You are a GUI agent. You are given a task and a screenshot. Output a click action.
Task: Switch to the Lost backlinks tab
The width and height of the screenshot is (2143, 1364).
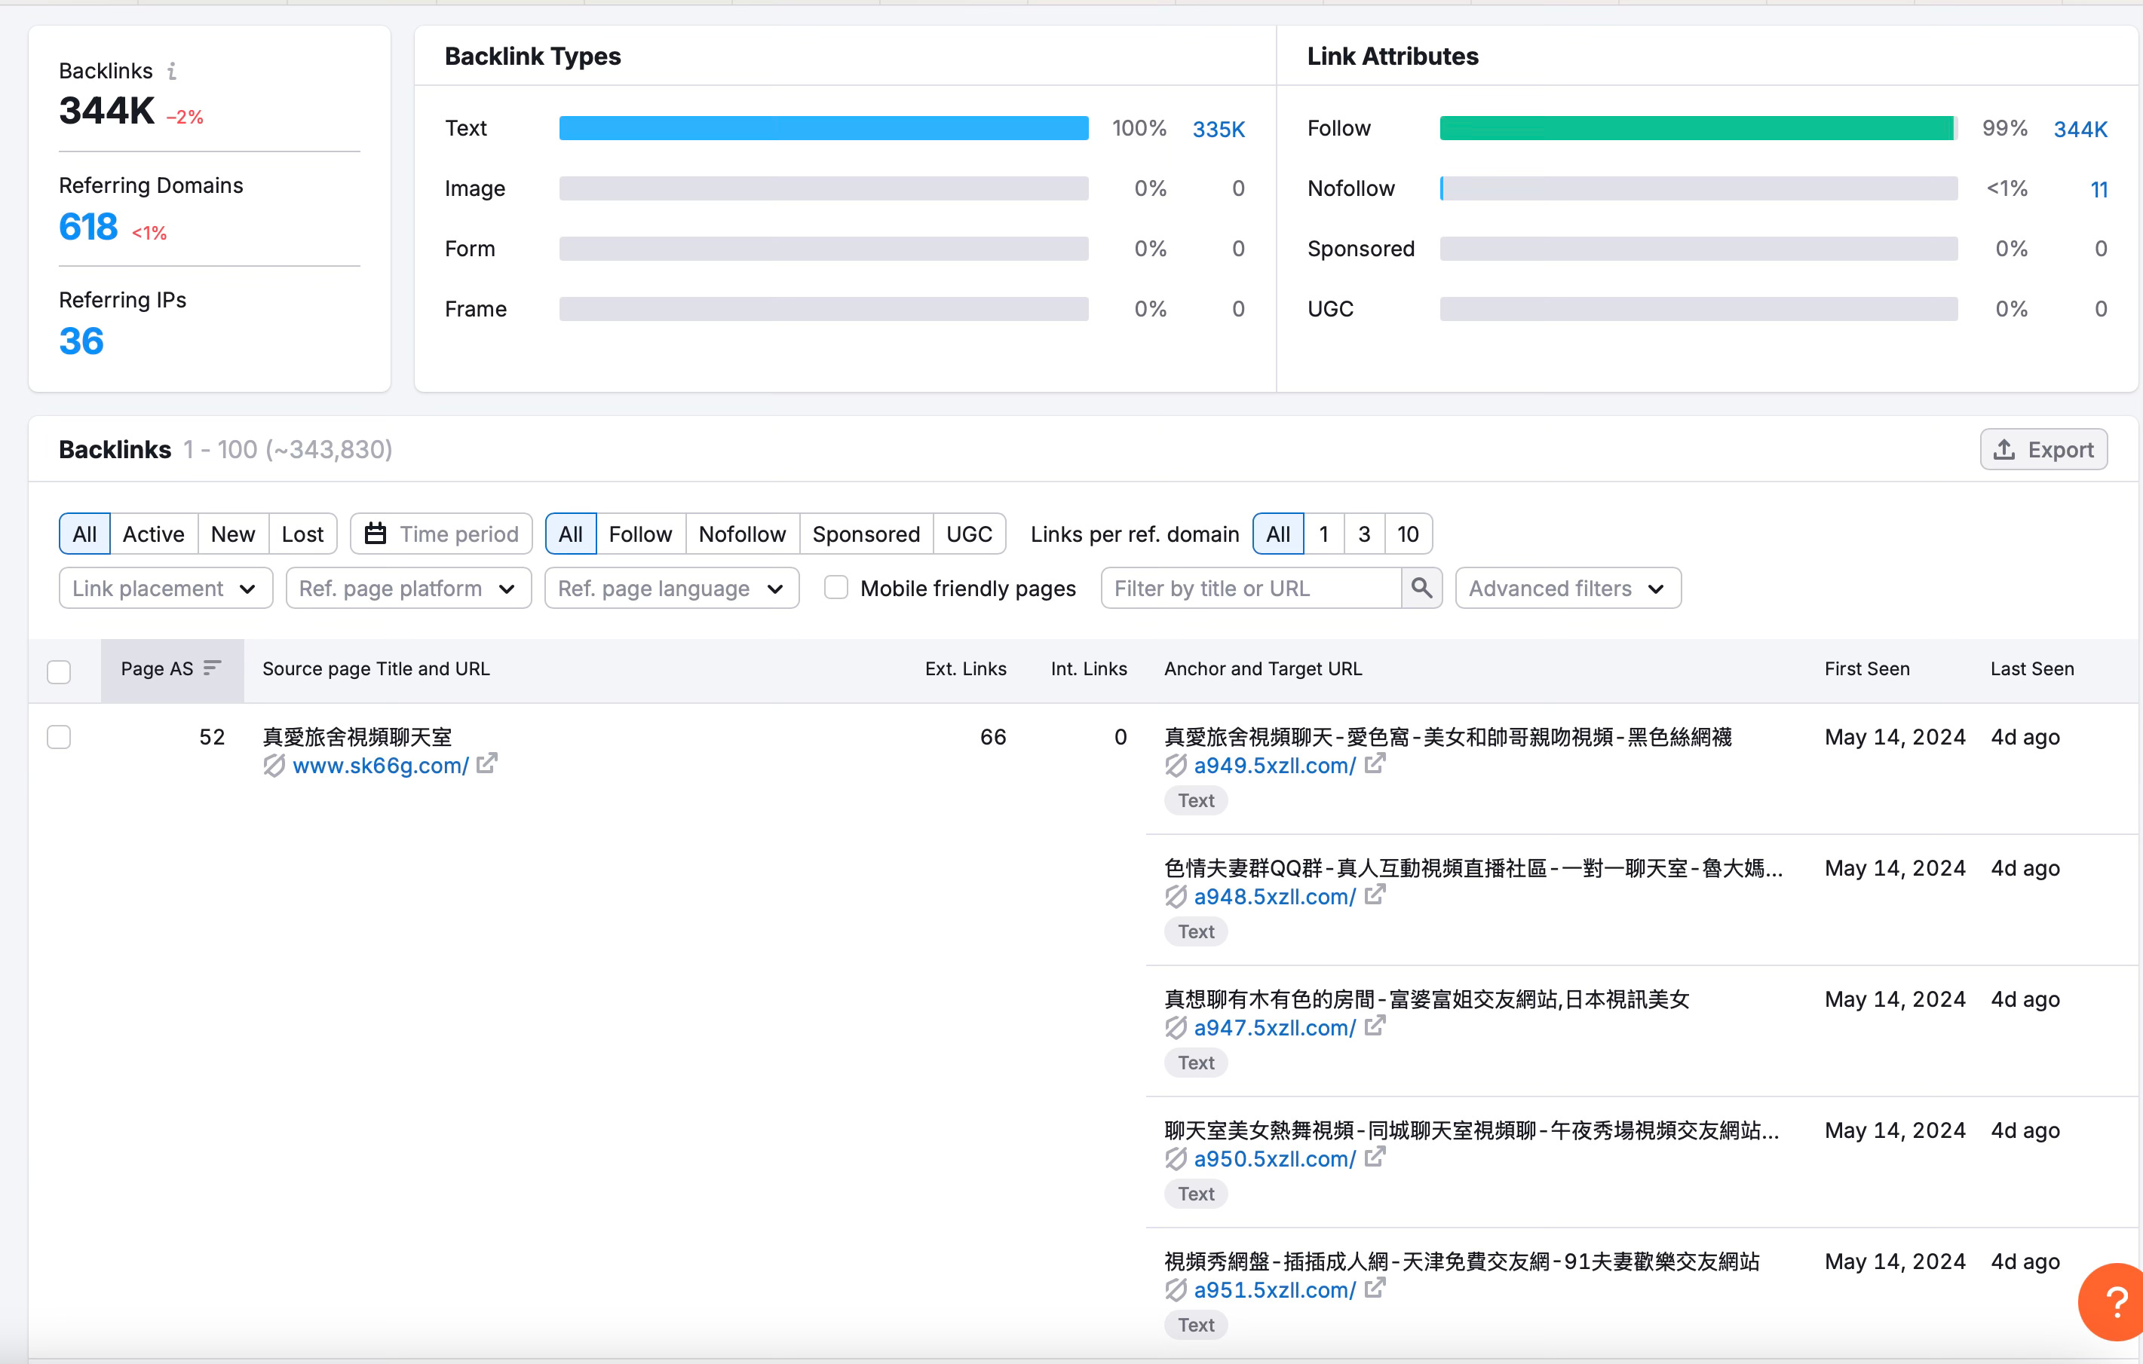pos(302,534)
